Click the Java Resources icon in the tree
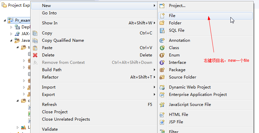Screen dimensions: 259x133 [x=17, y=40]
